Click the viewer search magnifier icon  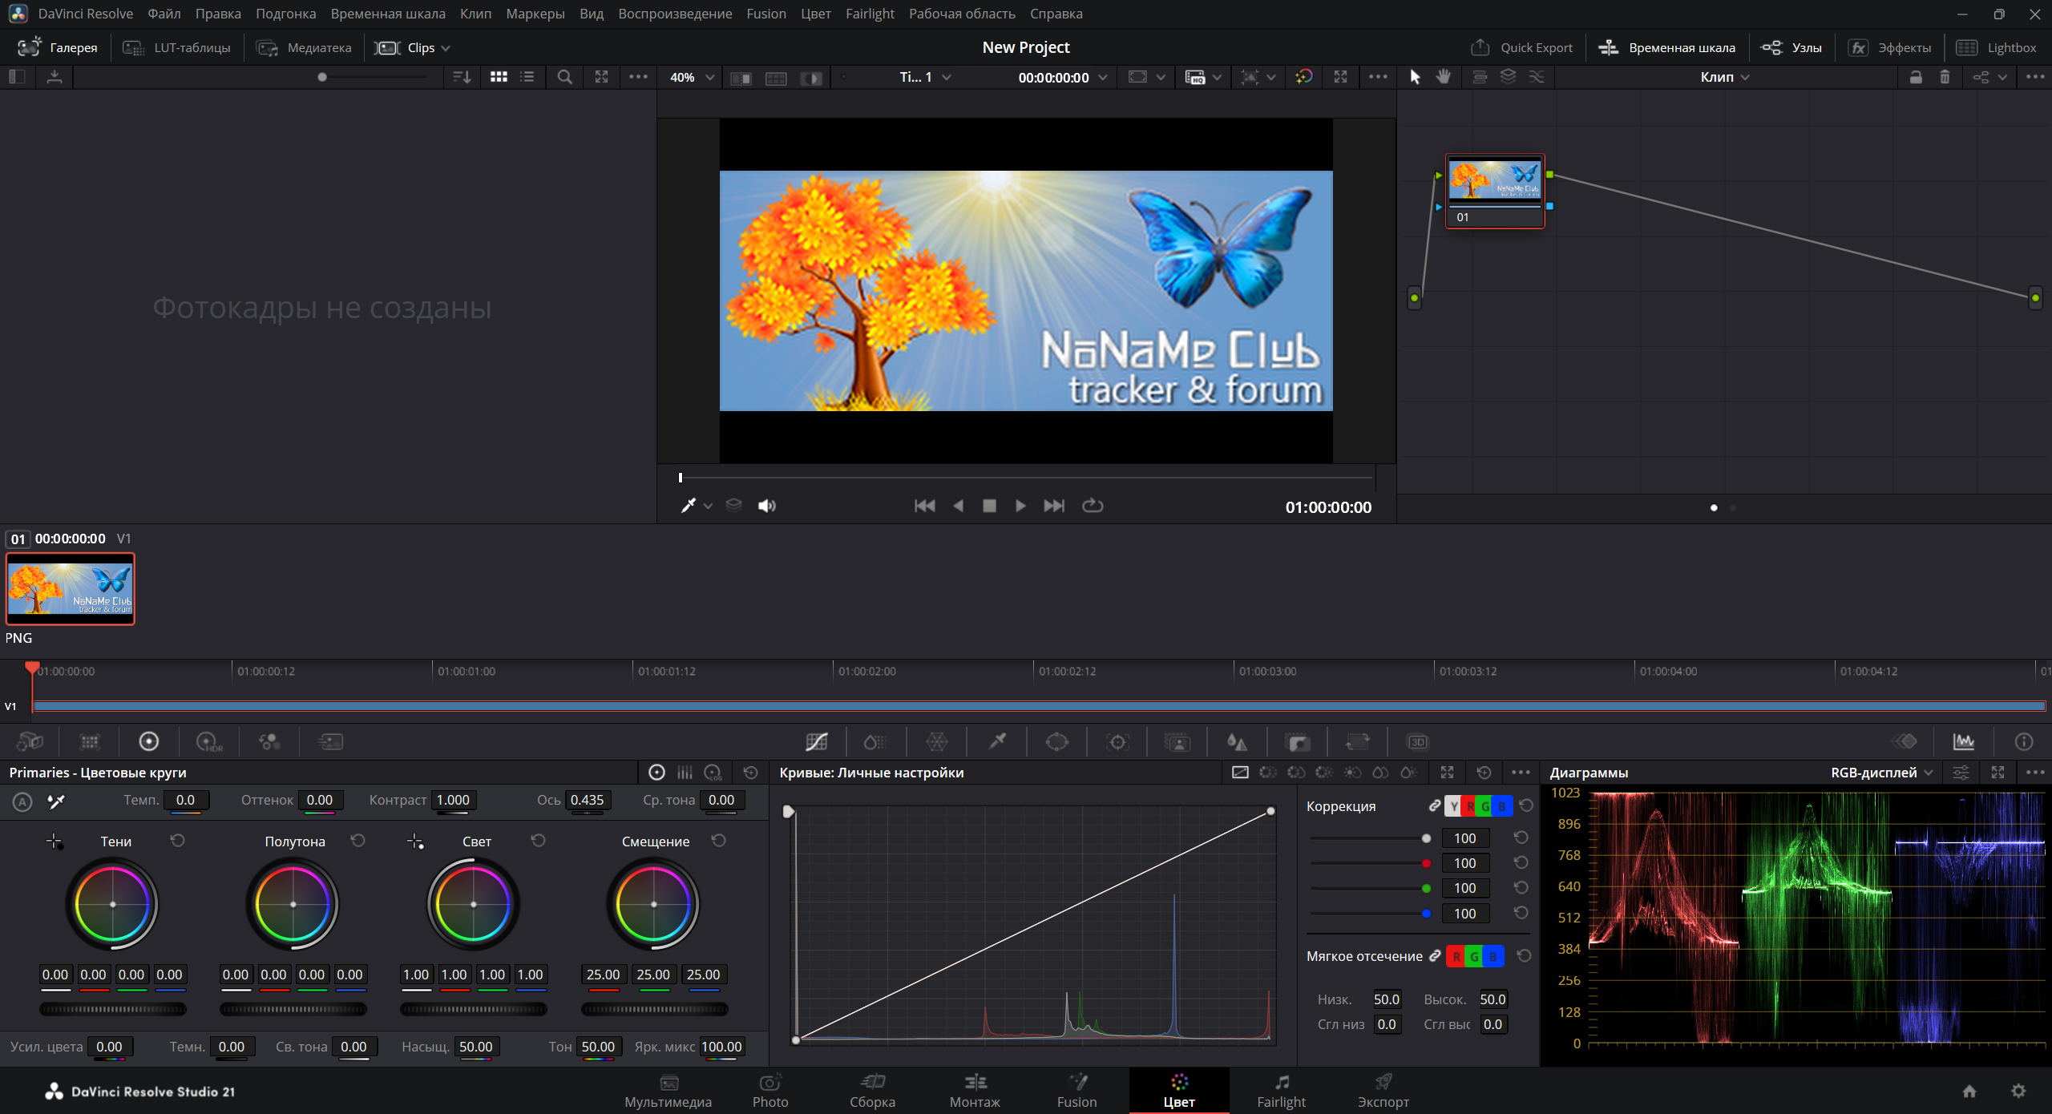pos(564,77)
